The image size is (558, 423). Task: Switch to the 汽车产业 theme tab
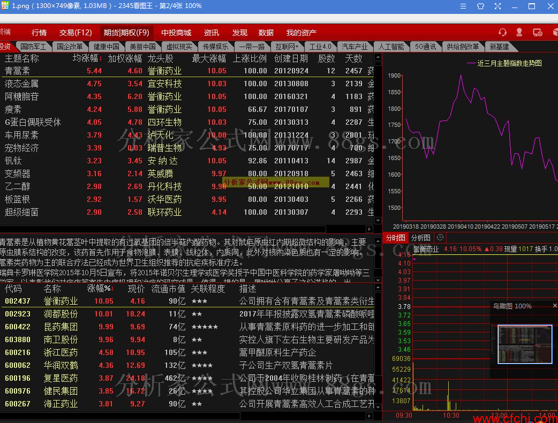click(x=355, y=47)
